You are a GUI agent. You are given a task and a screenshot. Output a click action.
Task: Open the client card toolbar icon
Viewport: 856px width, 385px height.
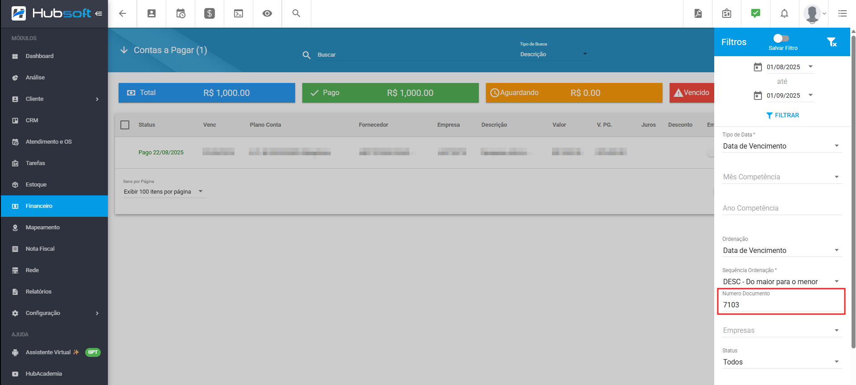152,13
